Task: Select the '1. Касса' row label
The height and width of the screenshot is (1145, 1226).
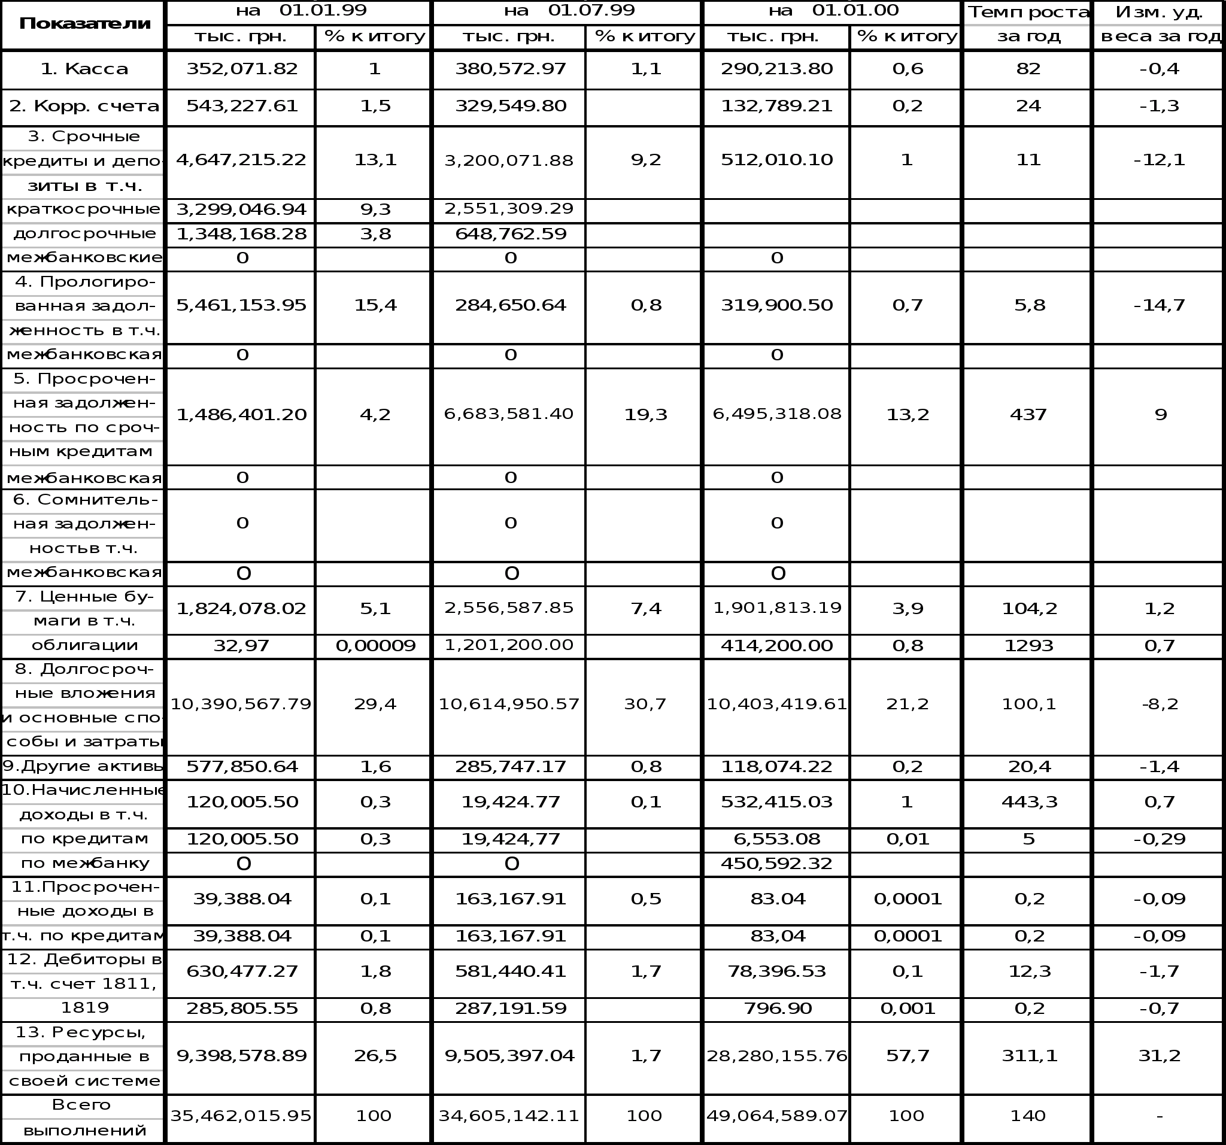Action: click(x=84, y=69)
